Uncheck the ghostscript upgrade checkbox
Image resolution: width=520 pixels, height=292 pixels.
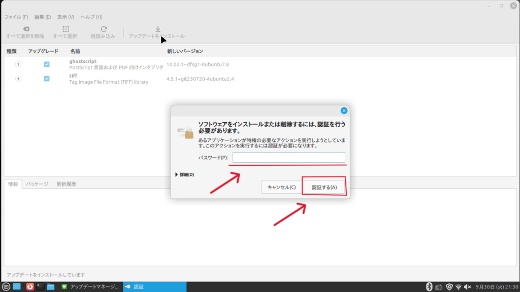[47, 64]
